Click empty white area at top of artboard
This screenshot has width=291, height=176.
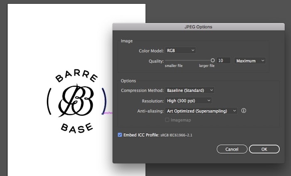(x=76, y=25)
